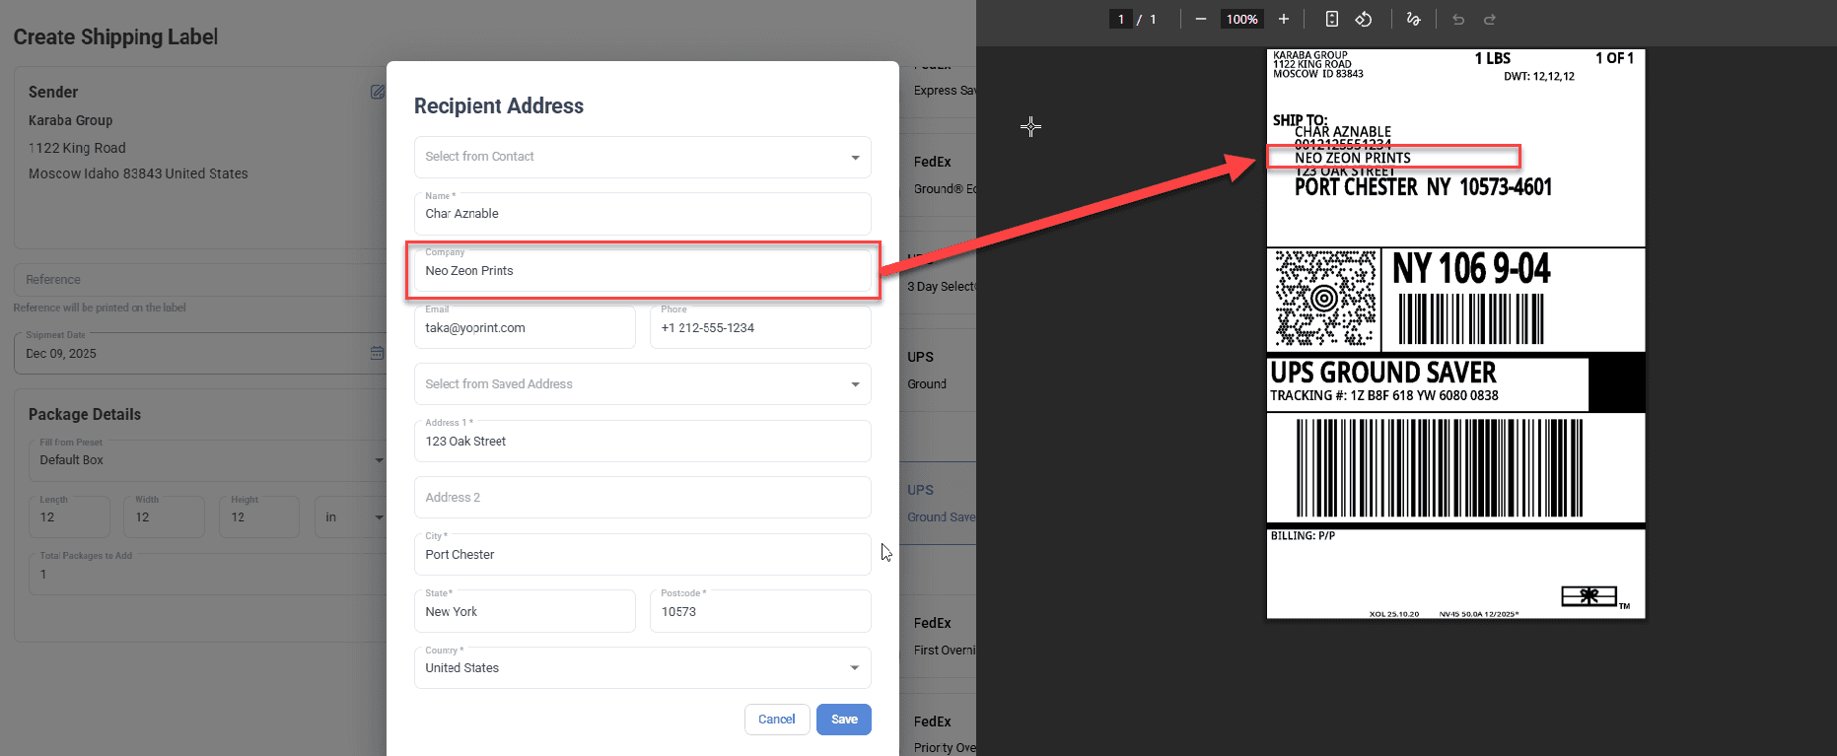This screenshot has width=1837, height=756.
Task: Zoom out the PDF label preview
Action: coord(1200,19)
